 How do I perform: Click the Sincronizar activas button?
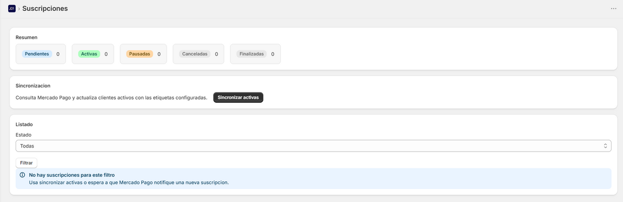click(x=238, y=98)
